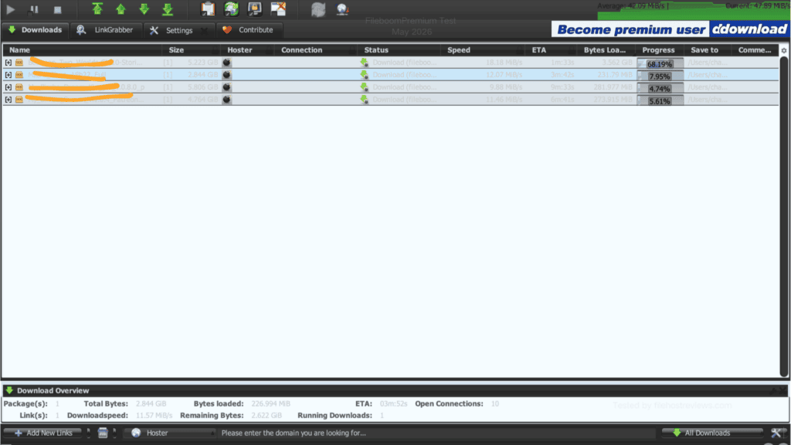Screen dimensions: 791x445
Task: Click hoster bomb icon in 5.223 GiB row
Action: (x=227, y=63)
